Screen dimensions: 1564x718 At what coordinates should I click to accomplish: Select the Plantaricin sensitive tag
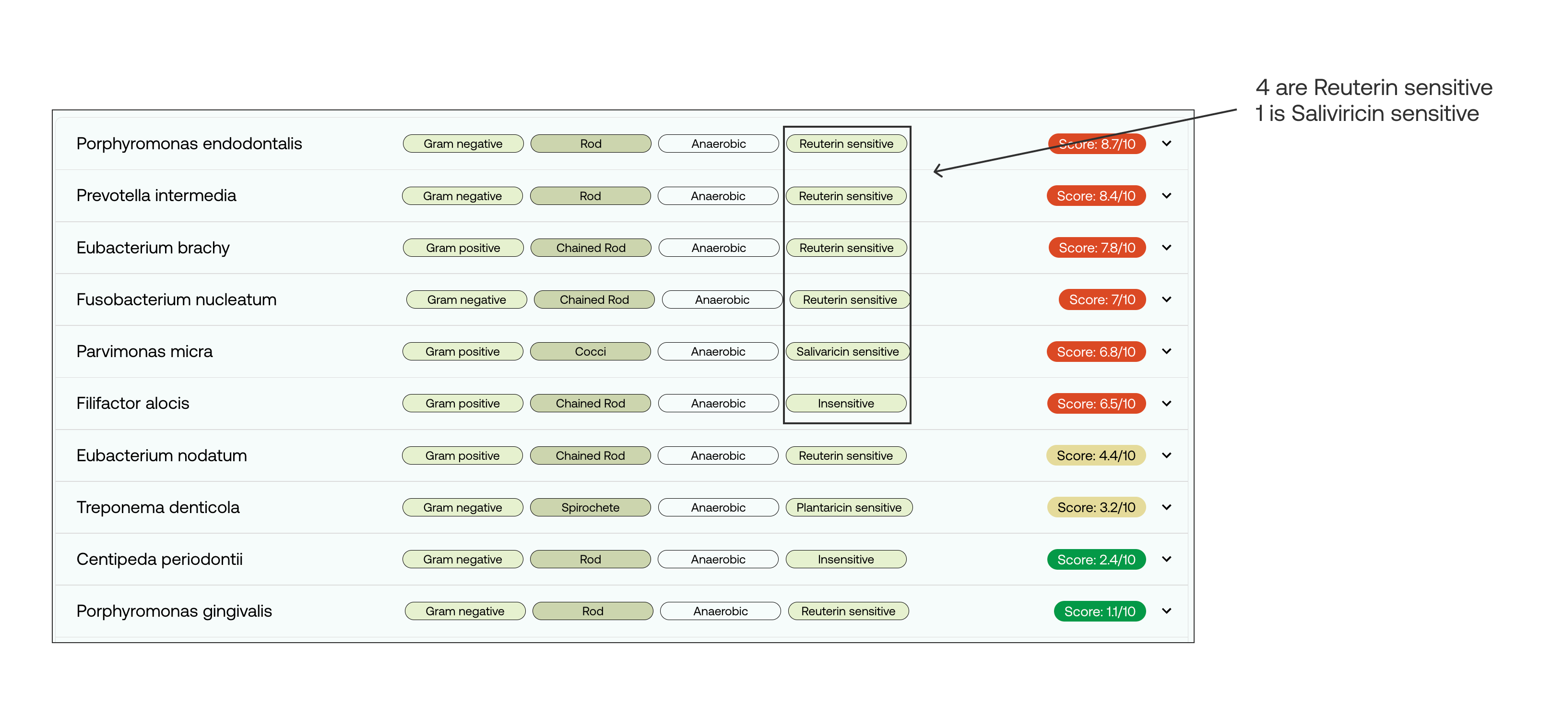click(848, 507)
